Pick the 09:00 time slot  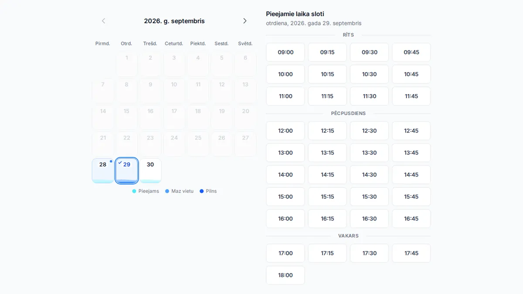click(x=285, y=52)
